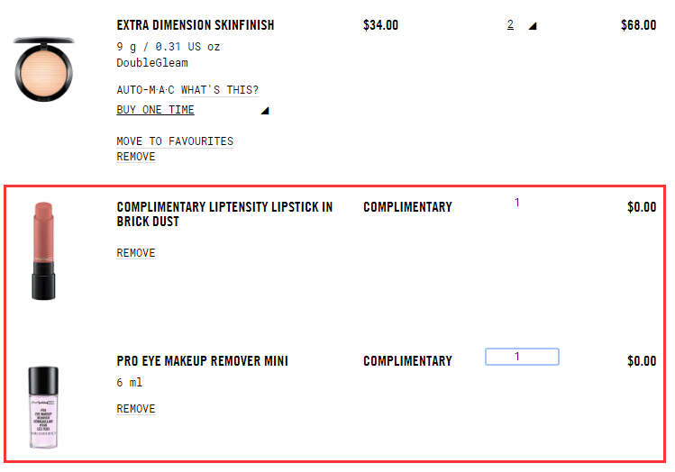The height and width of the screenshot is (472, 675).
Task: Focus the Eye Makeup Remover quantity field
Action: [522, 357]
